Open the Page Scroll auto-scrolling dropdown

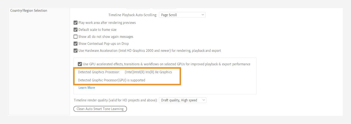[182, 15]
